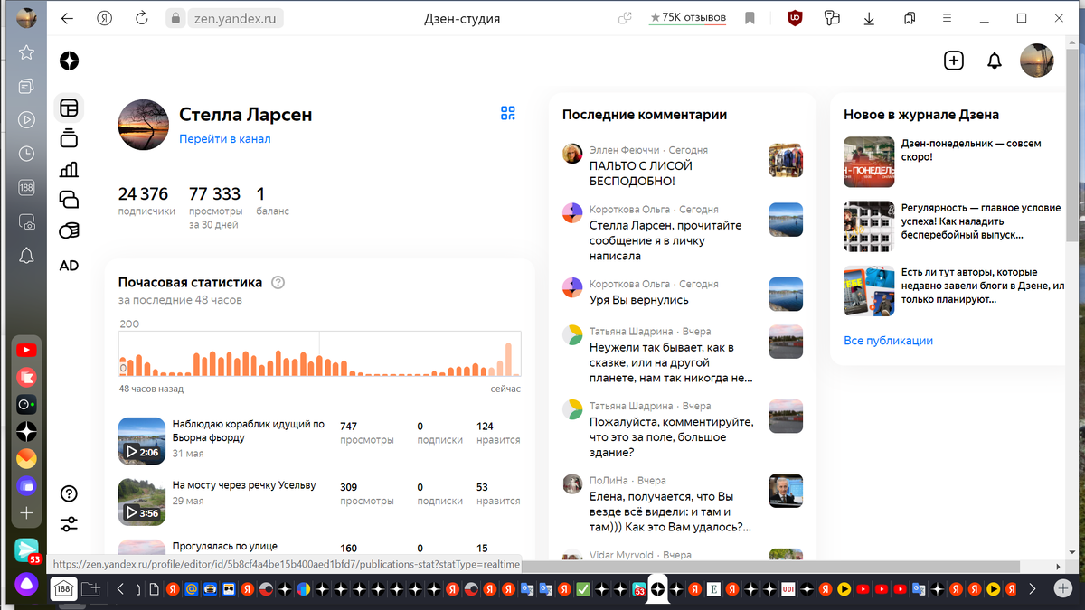Open the 'Все публикации' link
The image size is (1085, 610).
click(888, 341)
